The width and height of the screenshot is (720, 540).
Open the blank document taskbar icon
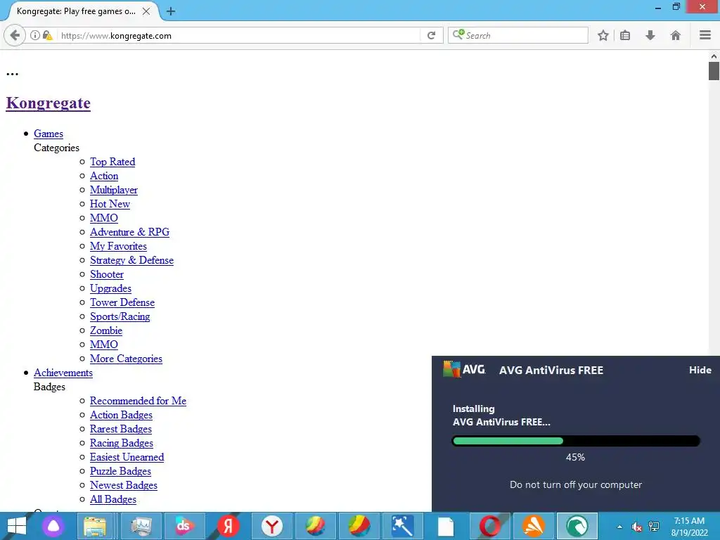tap(445, 526)
